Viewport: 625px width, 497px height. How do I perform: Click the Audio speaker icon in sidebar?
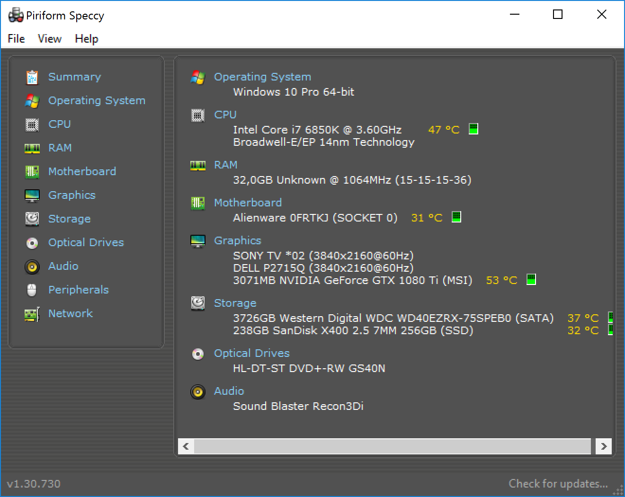[x=32, y=266]
